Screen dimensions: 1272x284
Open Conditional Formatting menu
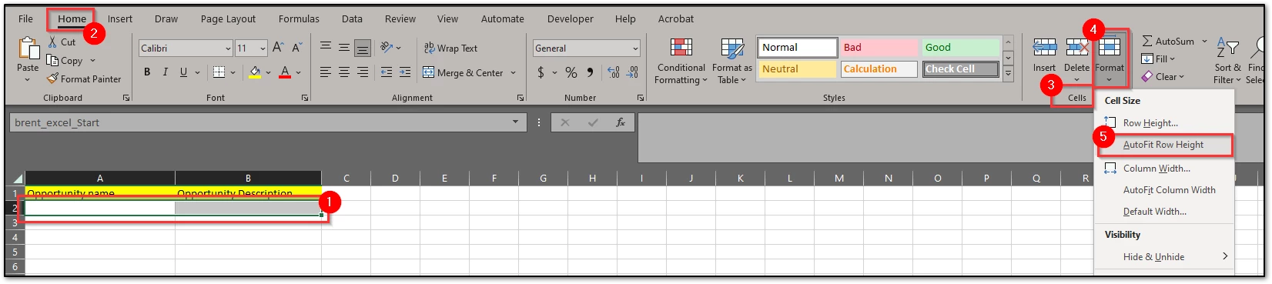point(681,61)
